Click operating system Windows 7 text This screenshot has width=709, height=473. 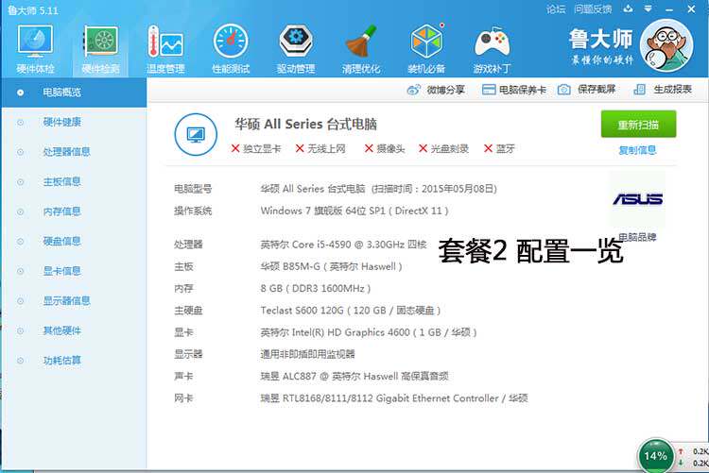(x=354, y=211)
